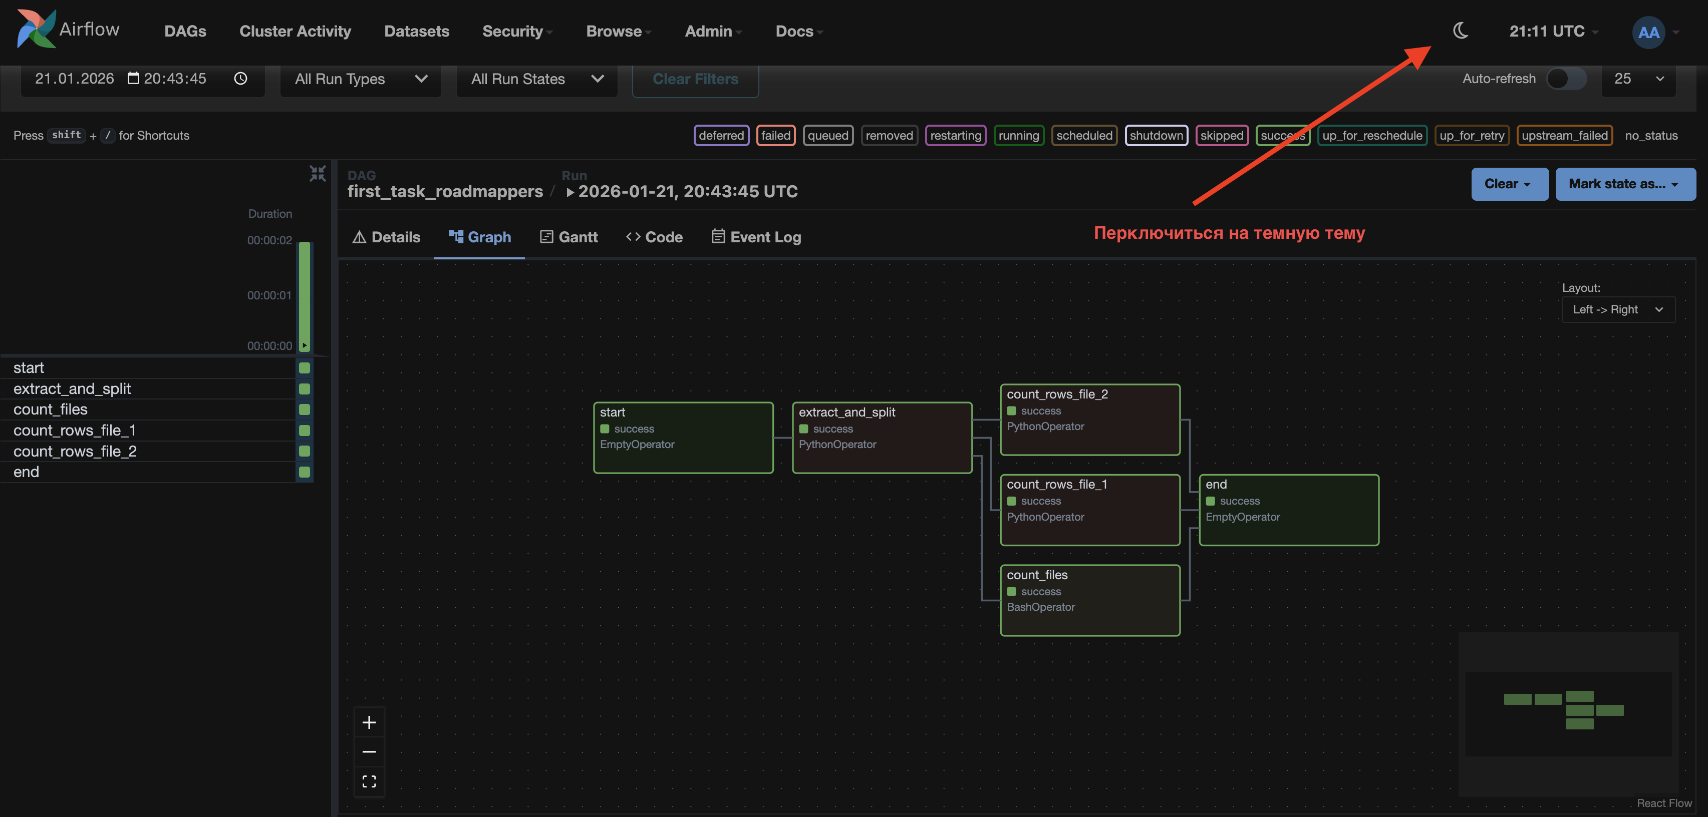This screenshot has height=817, width=1708.
Task: Open the time picker clock icon
Action: [x=241, y=79]
